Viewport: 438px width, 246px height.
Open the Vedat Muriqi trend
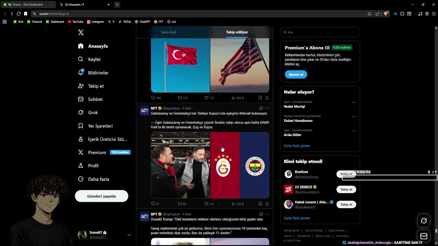coord(294,107)
